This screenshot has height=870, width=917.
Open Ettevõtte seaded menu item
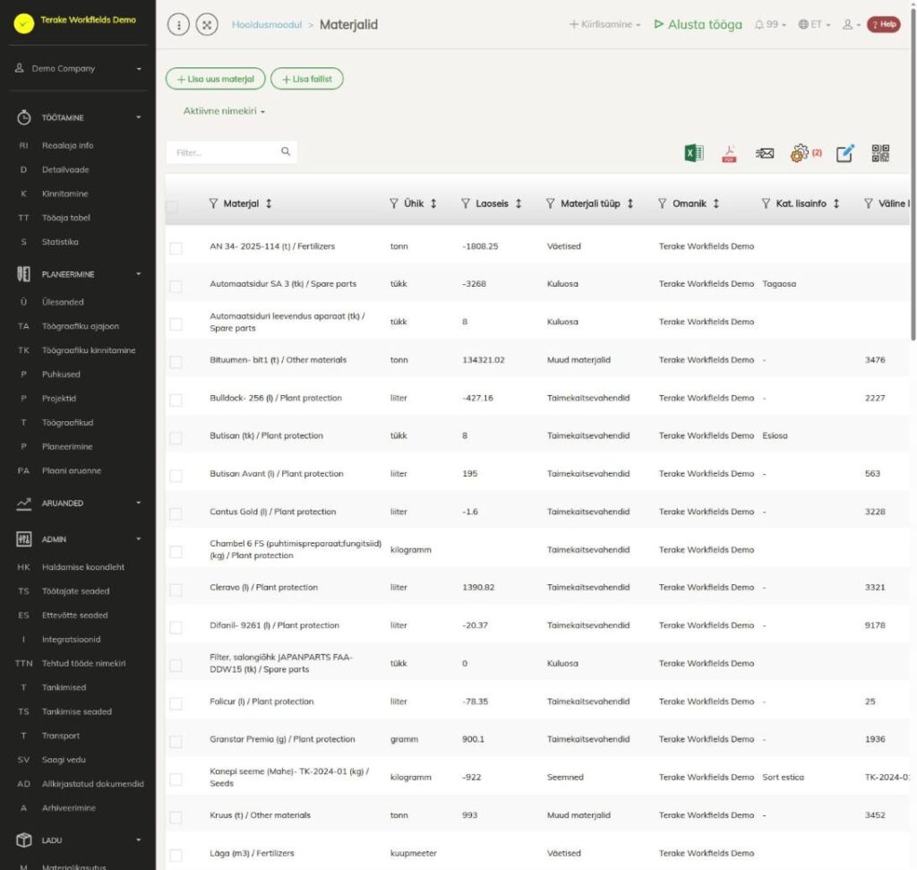click(75, 616)
